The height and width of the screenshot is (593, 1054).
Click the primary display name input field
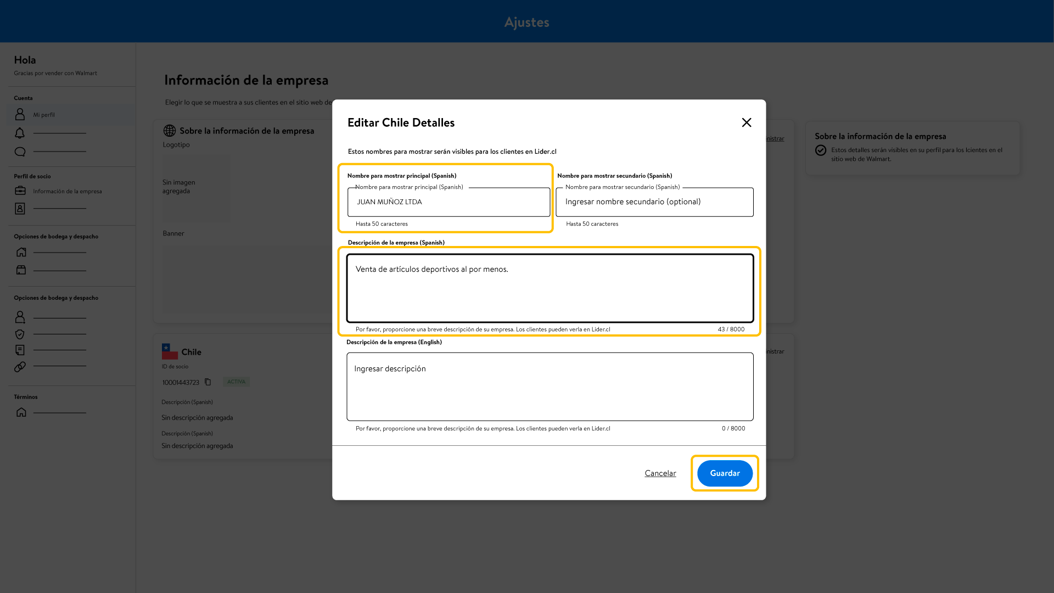click(448, 202)
